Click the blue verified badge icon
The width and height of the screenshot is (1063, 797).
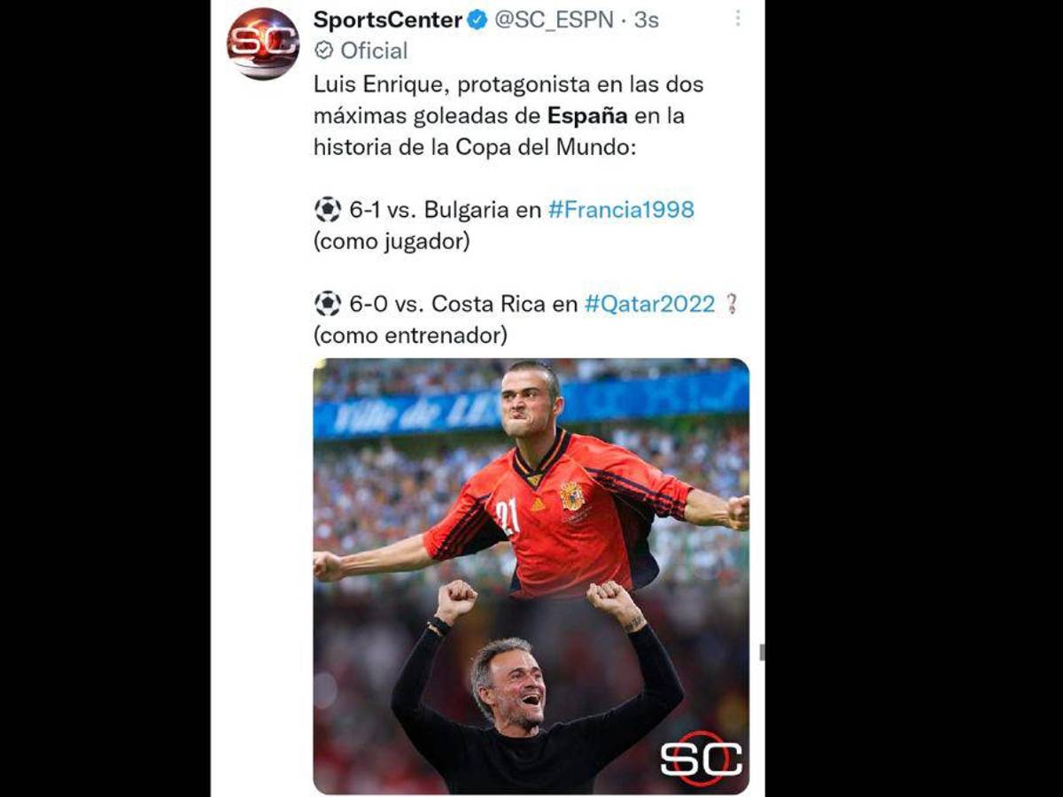click(x=477, y=19)
